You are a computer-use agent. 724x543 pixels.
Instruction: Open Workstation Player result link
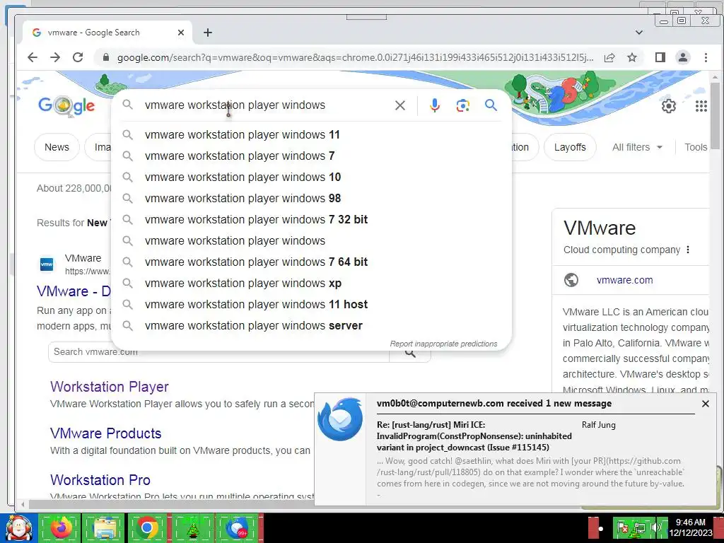[110, 387]
